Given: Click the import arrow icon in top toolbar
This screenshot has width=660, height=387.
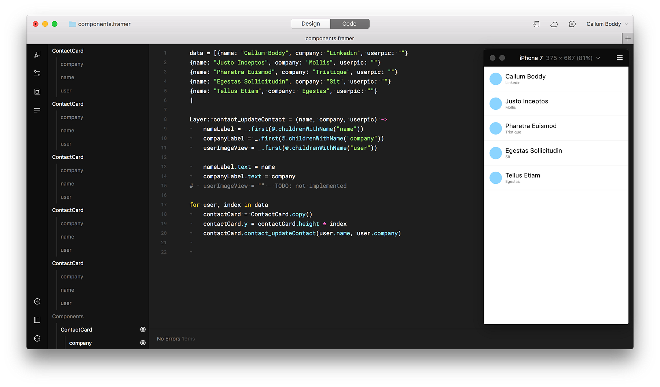Looking at the screenshot, I should [536, 24].
